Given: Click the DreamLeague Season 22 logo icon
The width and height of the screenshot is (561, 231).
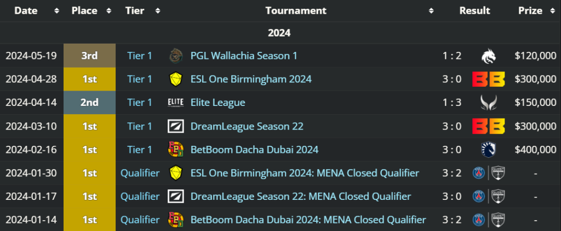Looking at the screenshot, I should pos(175,126).
